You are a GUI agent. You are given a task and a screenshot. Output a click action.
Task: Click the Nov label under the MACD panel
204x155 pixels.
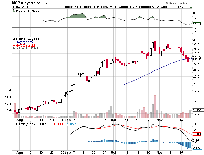(x=159, y=152)
